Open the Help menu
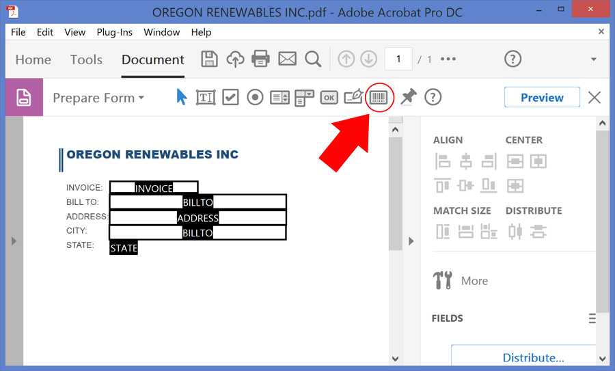Image resolution: width=615 pixels, height=371 pixels. click(201, 32)
